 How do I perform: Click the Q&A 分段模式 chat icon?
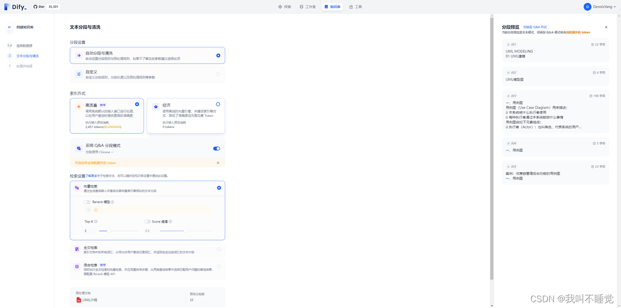coord(79,148)
